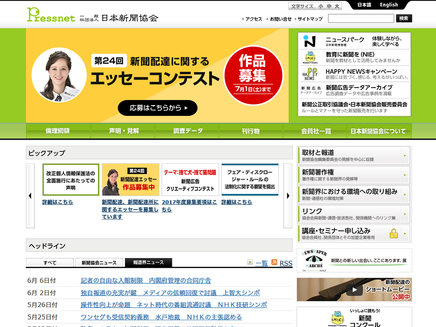The width and height of the screenshot is (436, 327).
Task: Expand the 取材と報道 arrow
Action: [405, 156]
